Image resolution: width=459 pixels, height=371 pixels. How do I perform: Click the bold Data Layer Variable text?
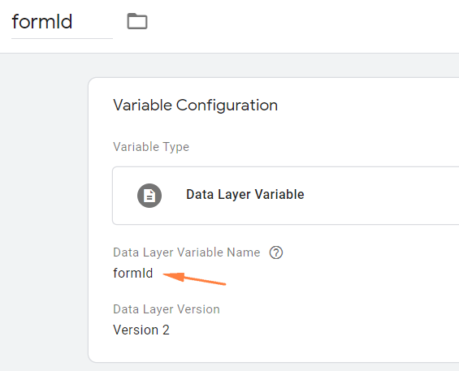point(245,194)
